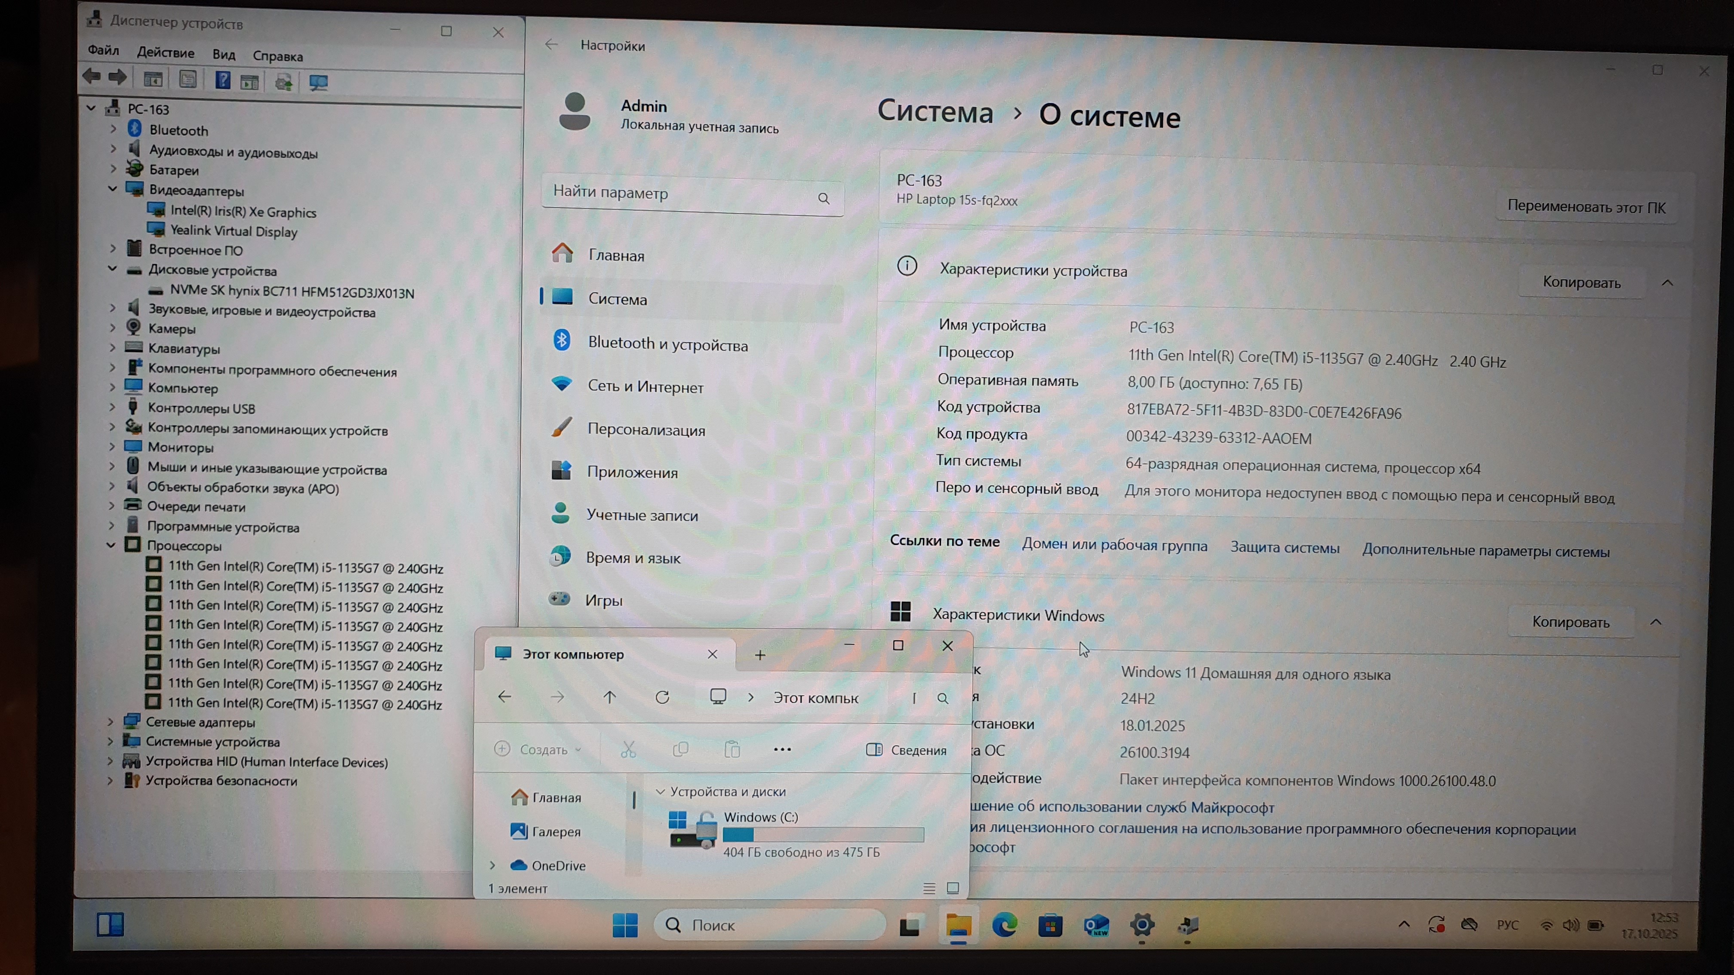Click the Переименовать этот ПК button
Viewport: 1734px width, 975px height.
point(1586,207)
